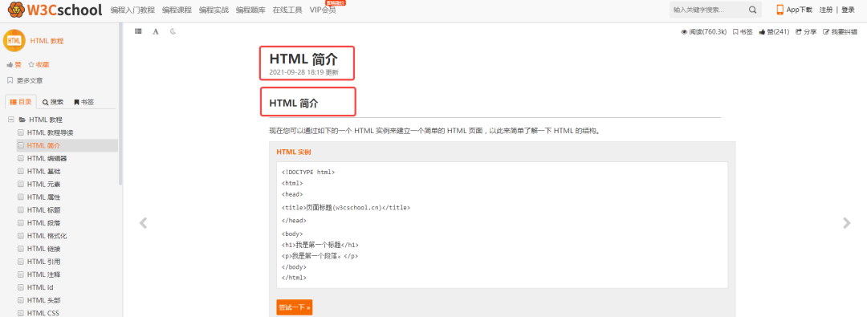Click the keyword search input field
The width and height of the screenshot is (867, 317).
[x=708, y=10]
